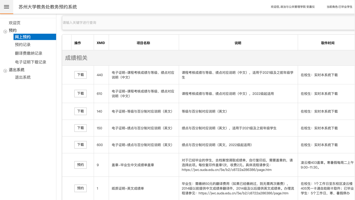Collapse the 退出系统 tree section arrow
Screen dimensions: 355x200
5,71
